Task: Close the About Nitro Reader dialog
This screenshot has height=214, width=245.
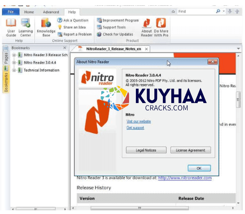Action: (212, 62)
